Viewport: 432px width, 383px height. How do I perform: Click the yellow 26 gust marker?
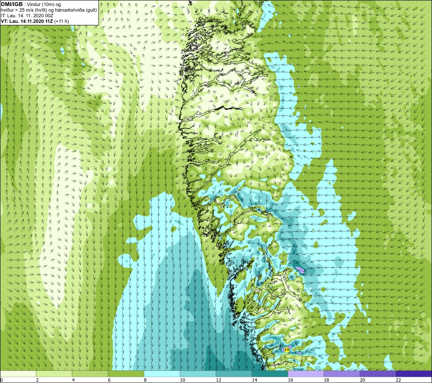point(286,349)
